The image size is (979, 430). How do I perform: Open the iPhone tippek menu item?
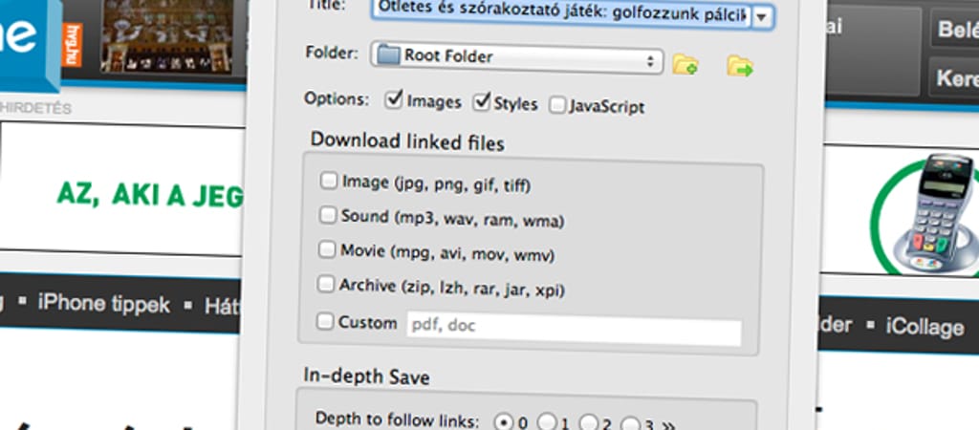103,306
